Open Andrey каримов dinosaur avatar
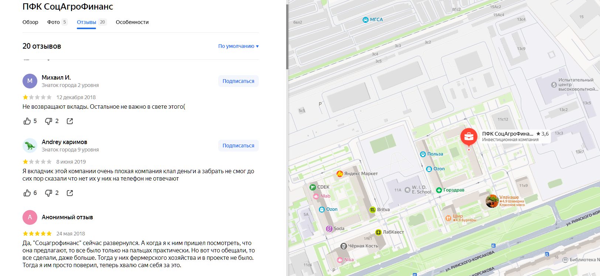 [x=30, y=146]
